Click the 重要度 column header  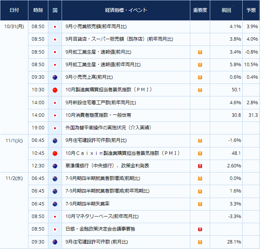(200, 10)
